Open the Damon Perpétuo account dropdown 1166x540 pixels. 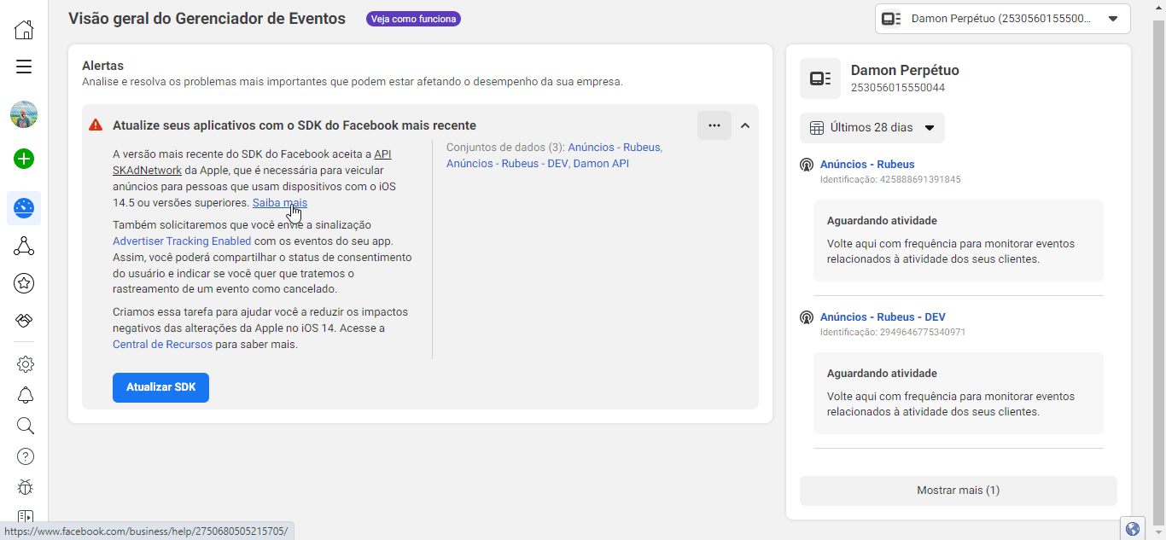(1003, 19)
